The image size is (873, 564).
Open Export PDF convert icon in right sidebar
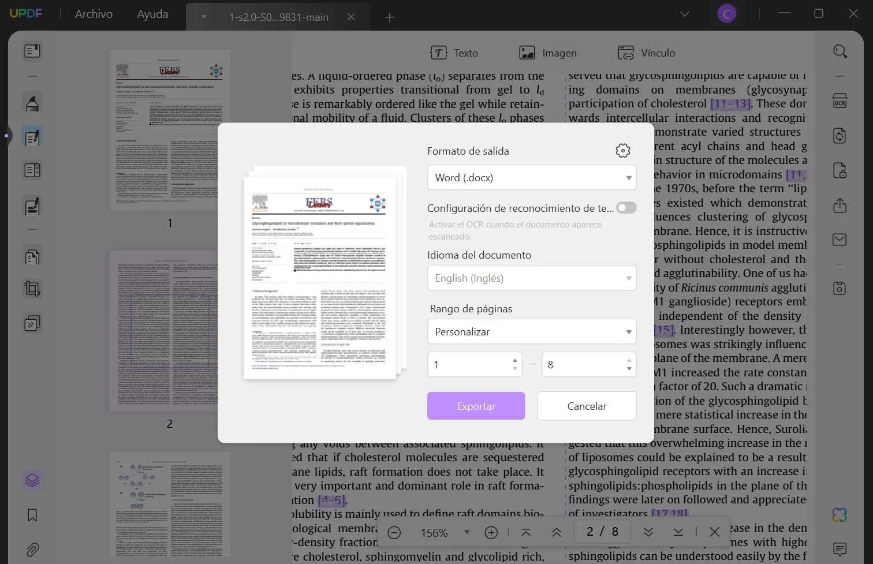coord(840,136)
